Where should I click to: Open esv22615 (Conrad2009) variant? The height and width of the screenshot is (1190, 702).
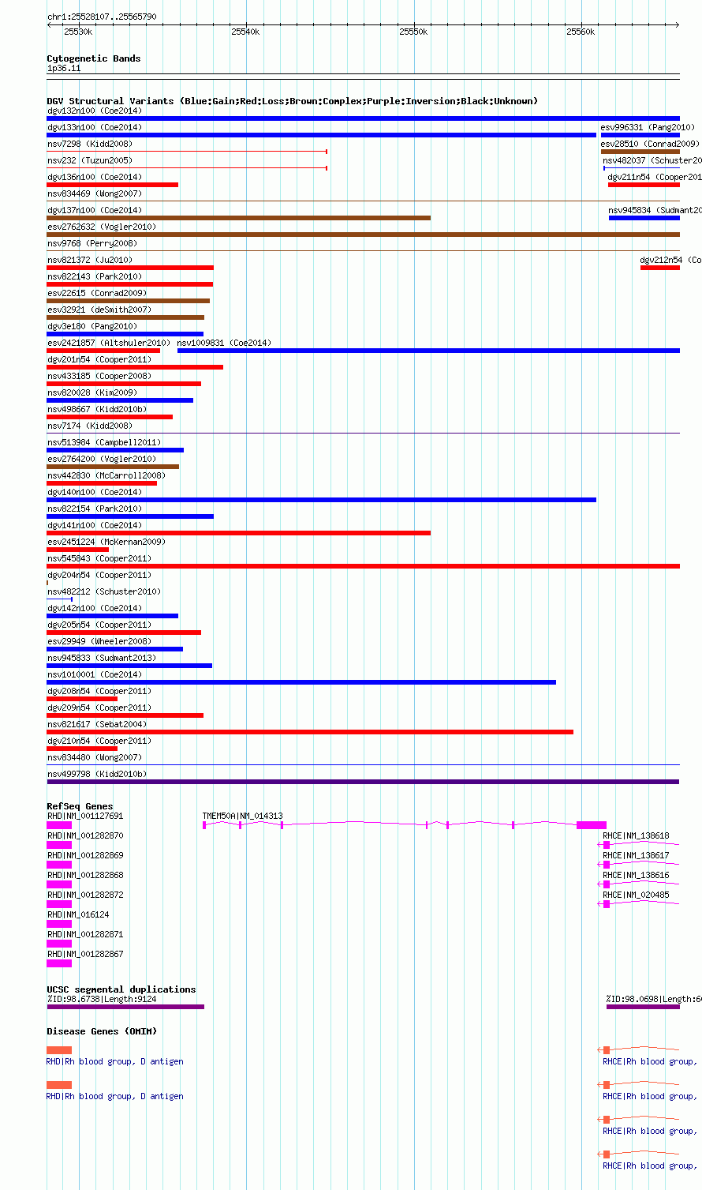point(97,294)
